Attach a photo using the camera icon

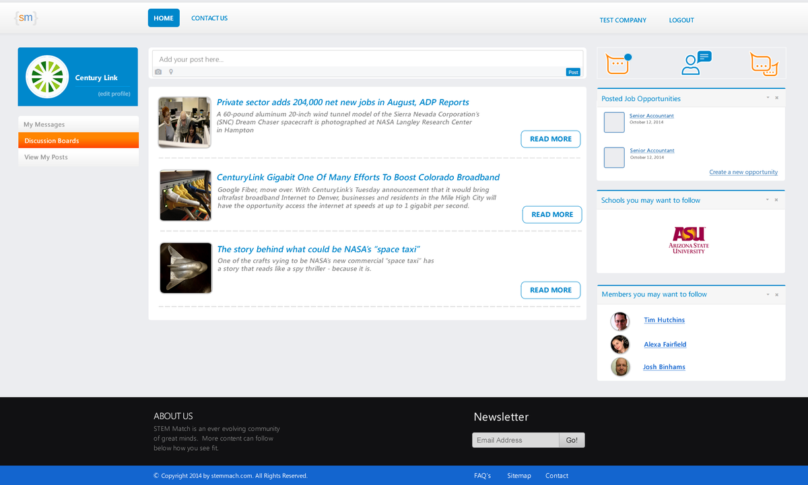[x=158, y=71]
